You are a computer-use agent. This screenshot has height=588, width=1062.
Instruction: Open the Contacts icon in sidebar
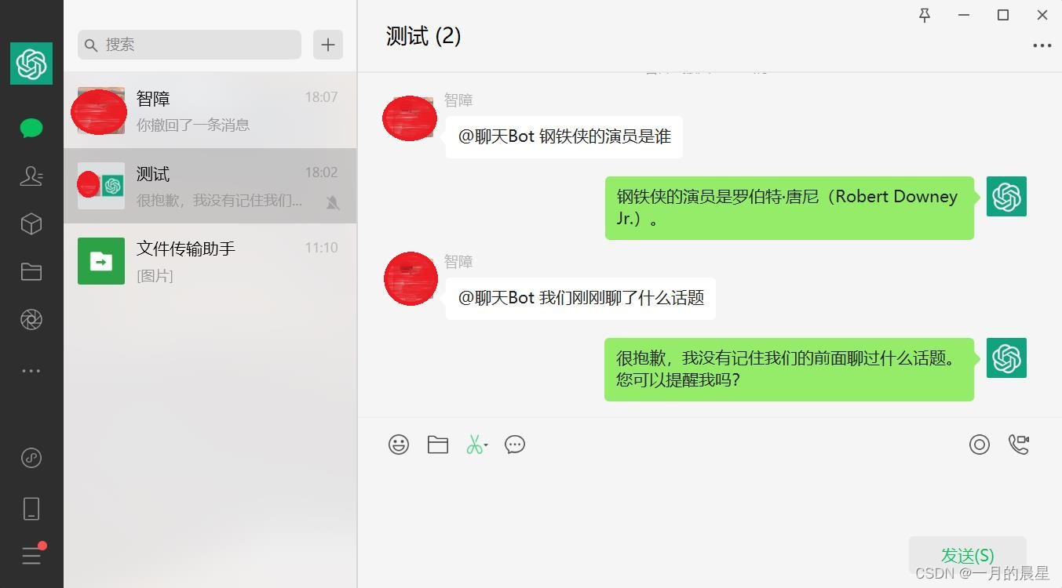click(31, 176)
